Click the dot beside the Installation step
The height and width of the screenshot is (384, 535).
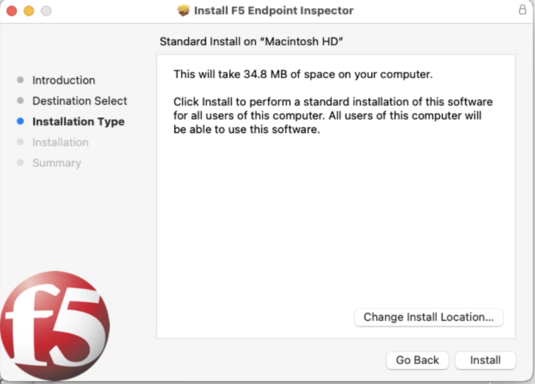pos(20,142)
